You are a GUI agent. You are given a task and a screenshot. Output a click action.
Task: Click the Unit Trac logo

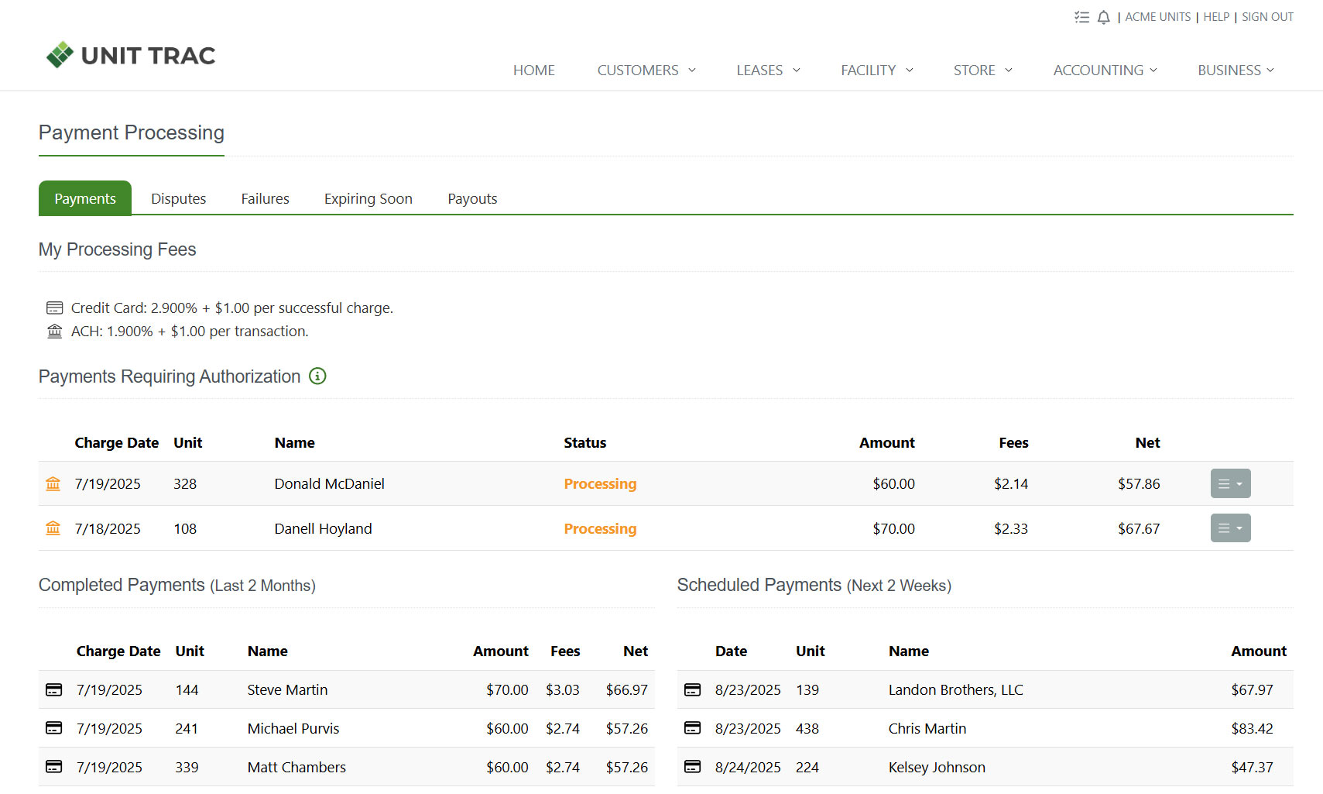130,55
